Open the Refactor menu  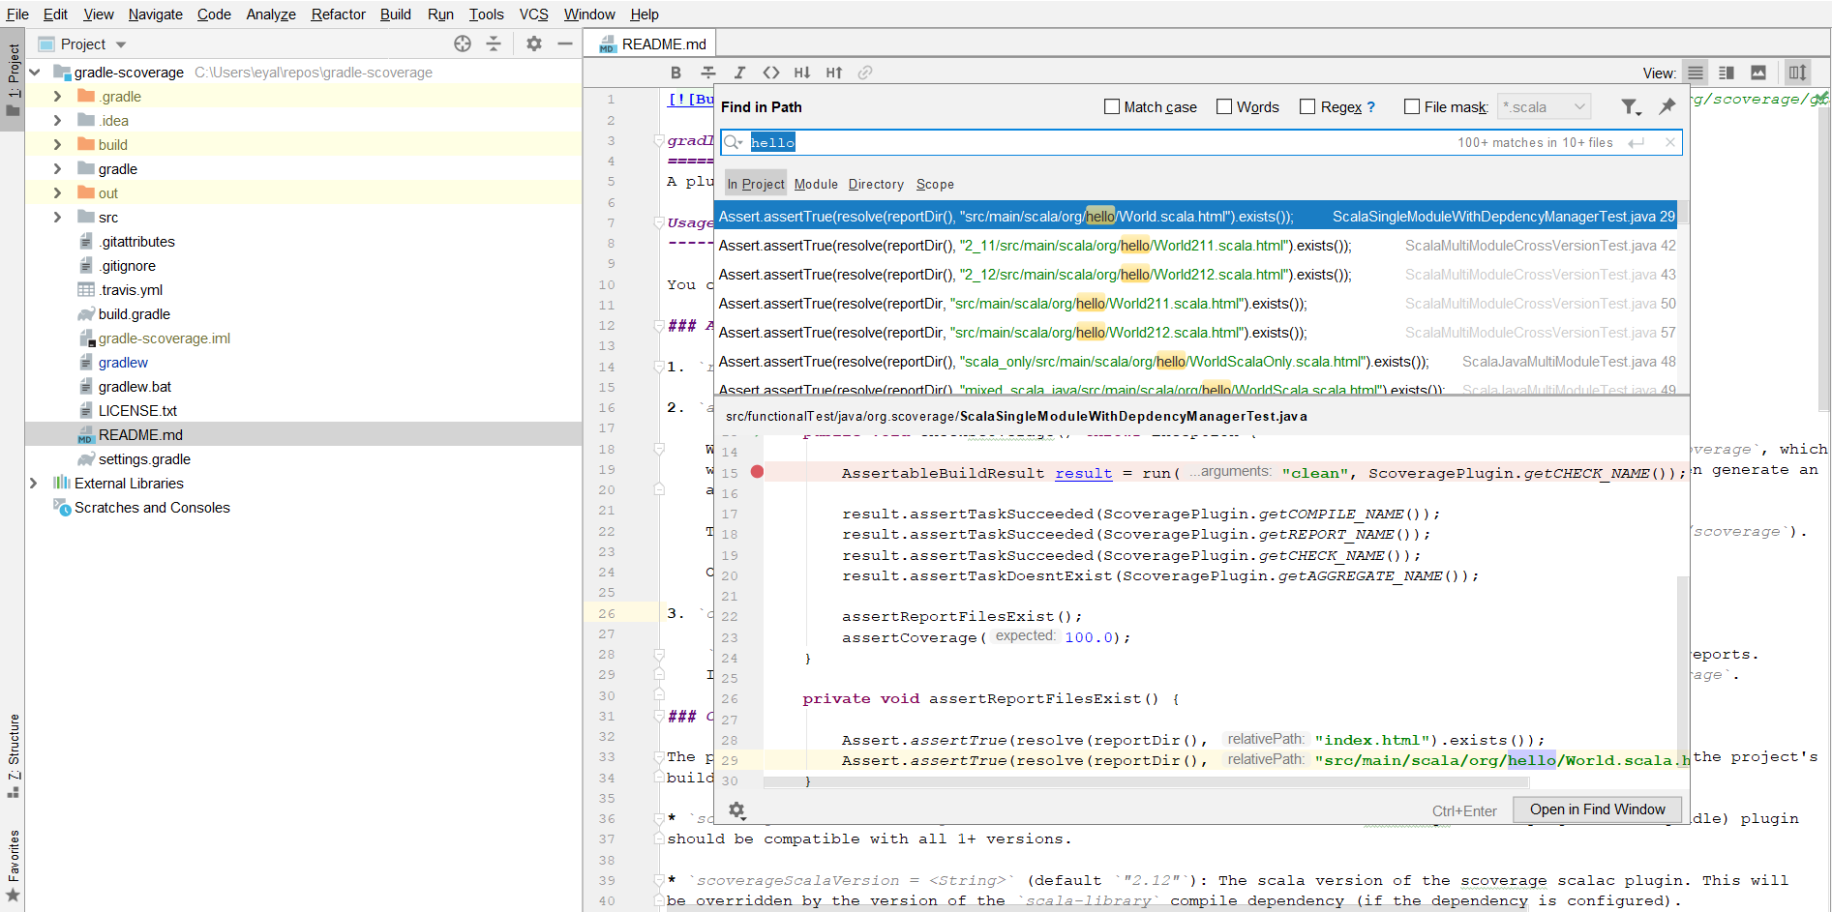(x=337, y=14)
